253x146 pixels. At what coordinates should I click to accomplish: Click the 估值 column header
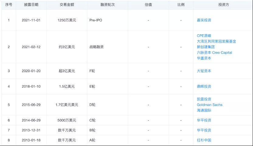coord(148,5)
